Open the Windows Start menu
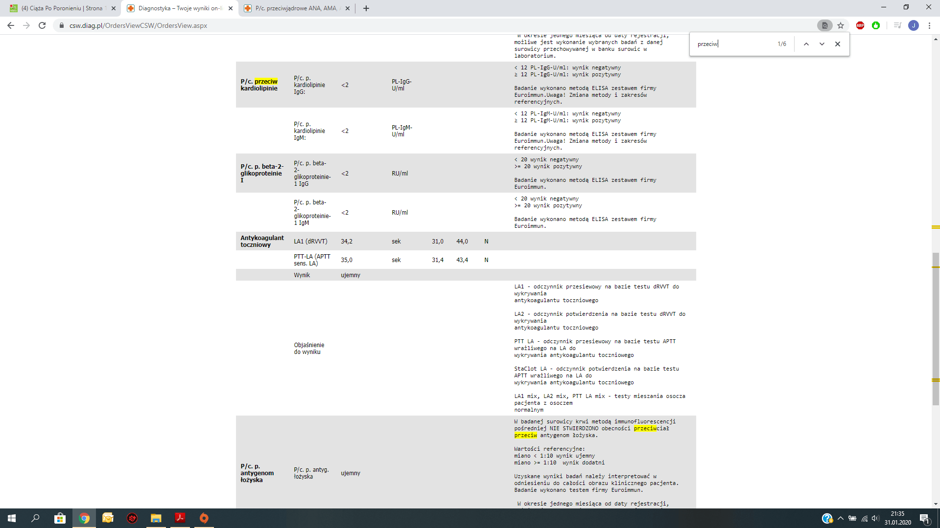This screenshot has width=940, height=528. coord(12,518)
